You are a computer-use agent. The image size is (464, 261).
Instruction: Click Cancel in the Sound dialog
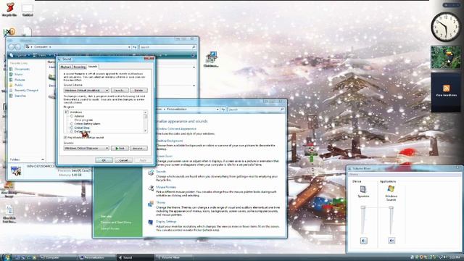[123, 160]
